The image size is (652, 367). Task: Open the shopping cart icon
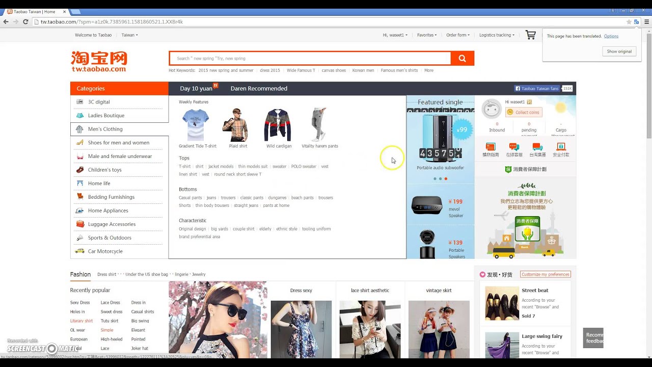coord(531,35)
